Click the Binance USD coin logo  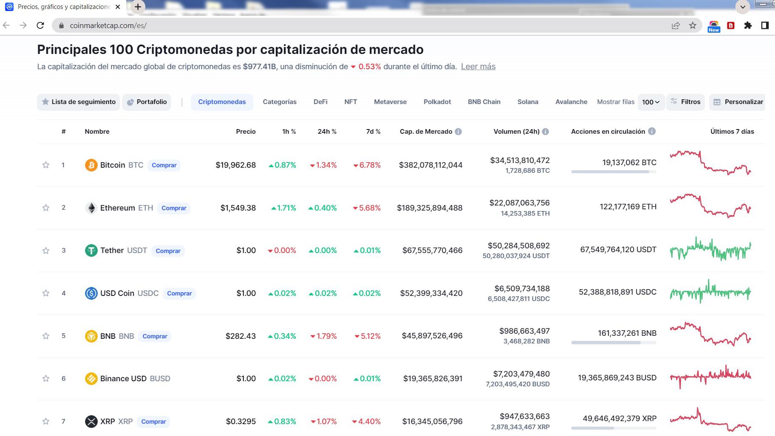click(91, 379)
